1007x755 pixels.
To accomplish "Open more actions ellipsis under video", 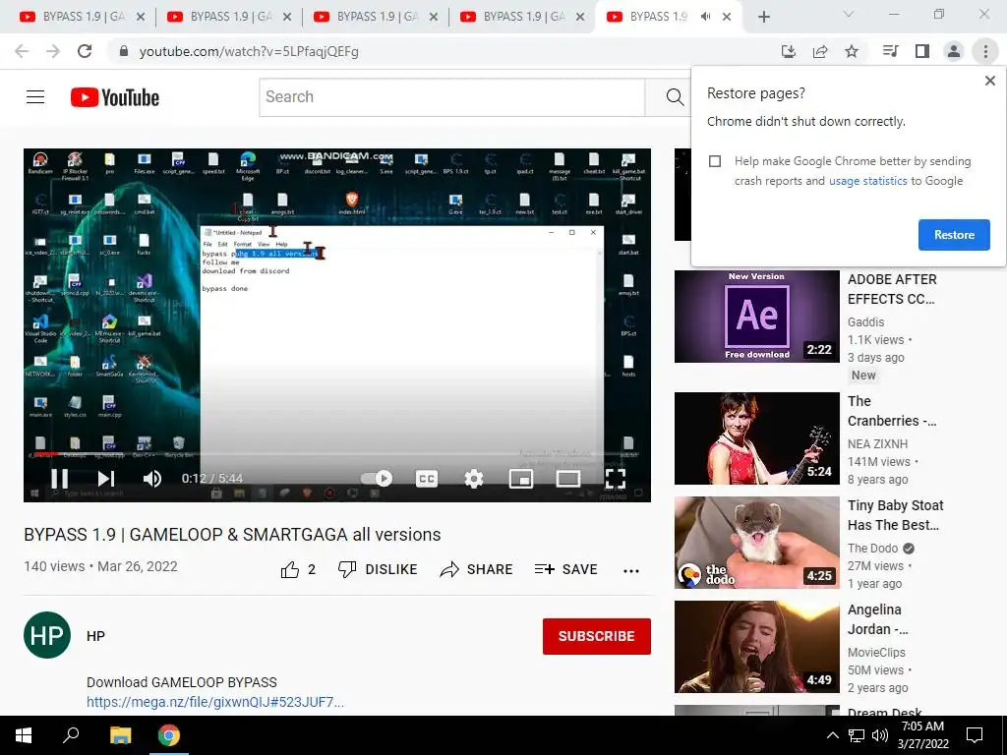I will (x=631, y=570).
